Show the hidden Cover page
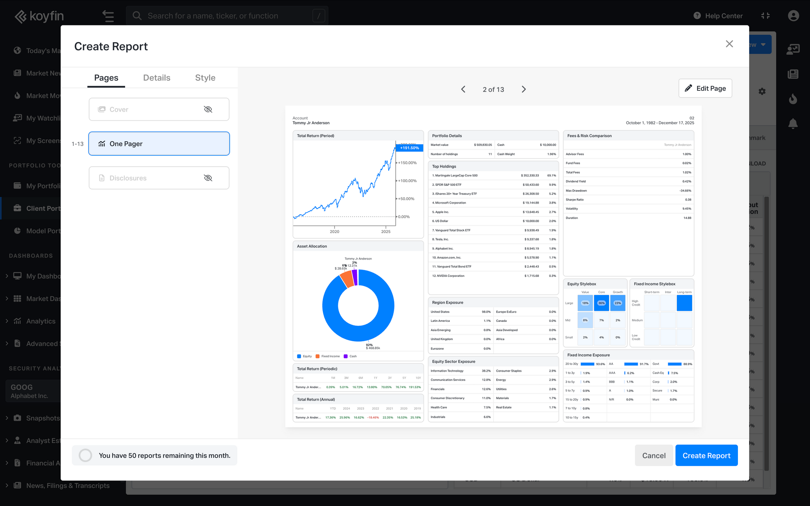The height and width of the screenshot is (506, 810). 208,109
